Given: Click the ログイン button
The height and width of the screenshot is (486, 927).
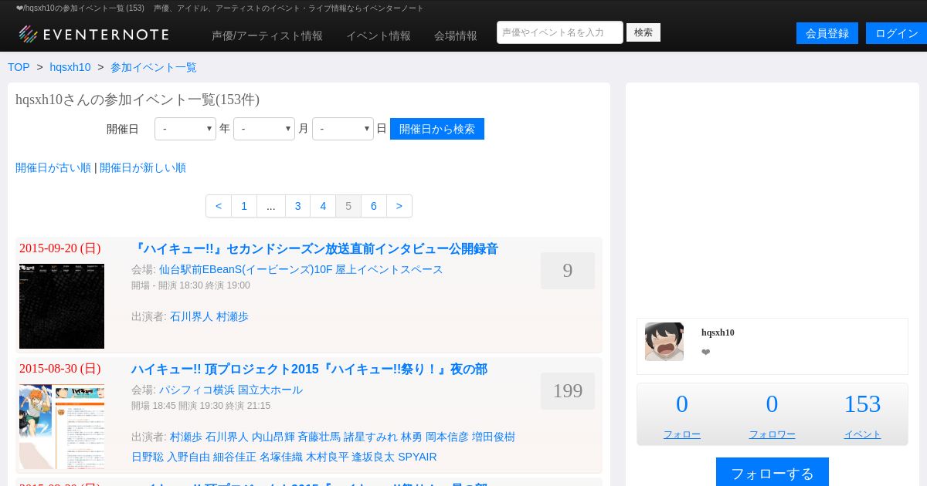Looking at the screenshot, I should tap(896, 33).
